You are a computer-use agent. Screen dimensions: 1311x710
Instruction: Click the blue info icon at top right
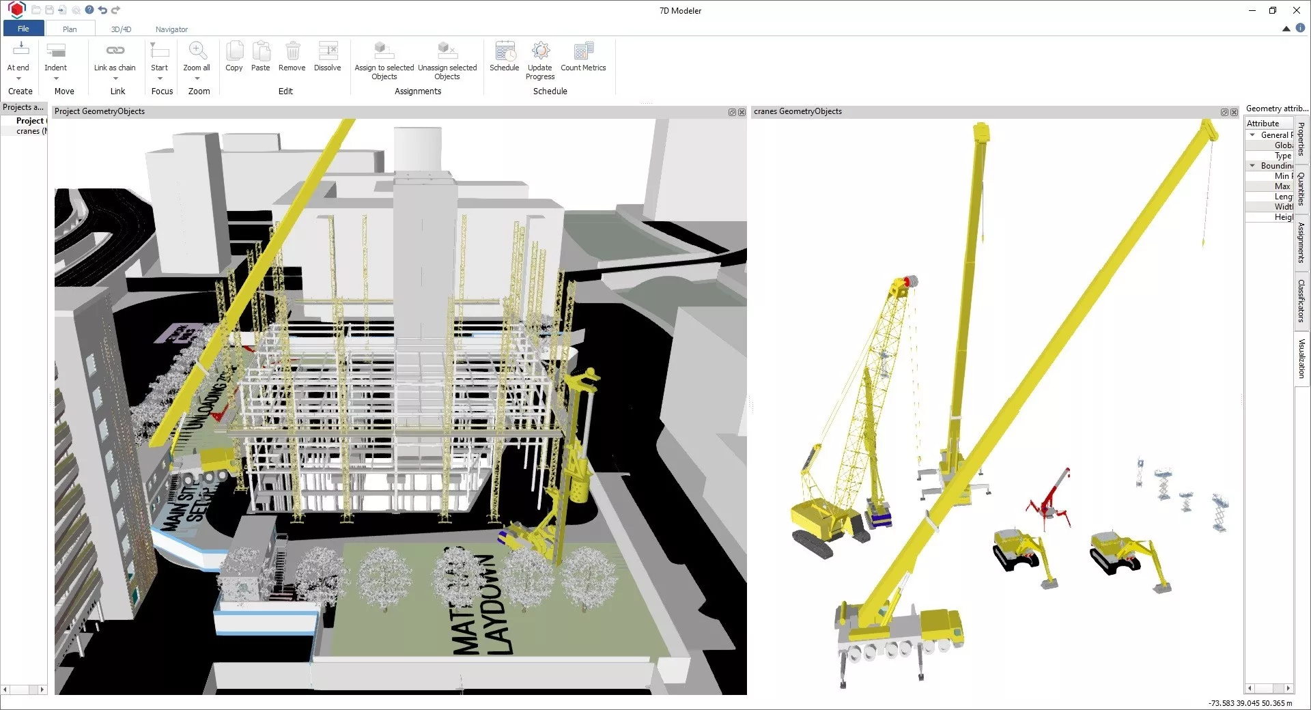pyautogui.click(x=1300, y=28)
